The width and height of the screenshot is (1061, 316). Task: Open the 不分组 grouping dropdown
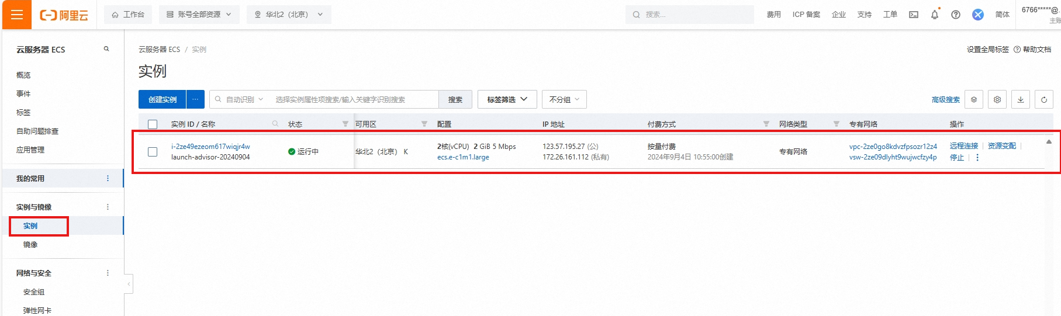tap(564, 99)
